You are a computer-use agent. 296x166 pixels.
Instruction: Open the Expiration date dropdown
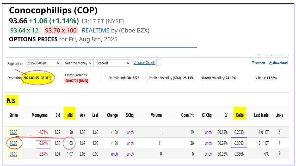coord(44,63)
